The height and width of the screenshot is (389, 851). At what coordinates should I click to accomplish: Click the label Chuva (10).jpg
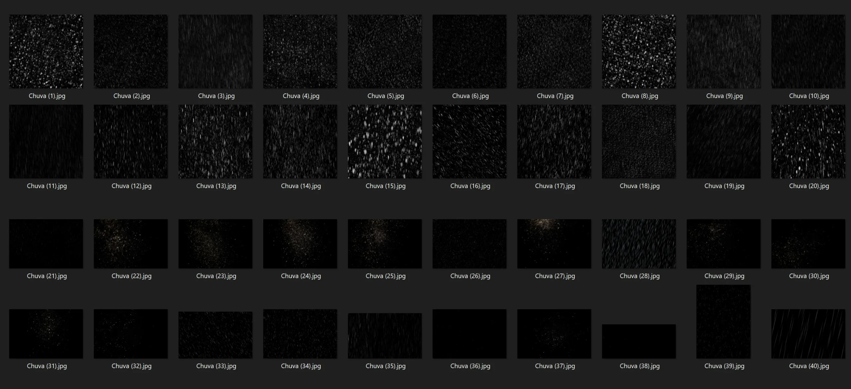coord(809,96)
